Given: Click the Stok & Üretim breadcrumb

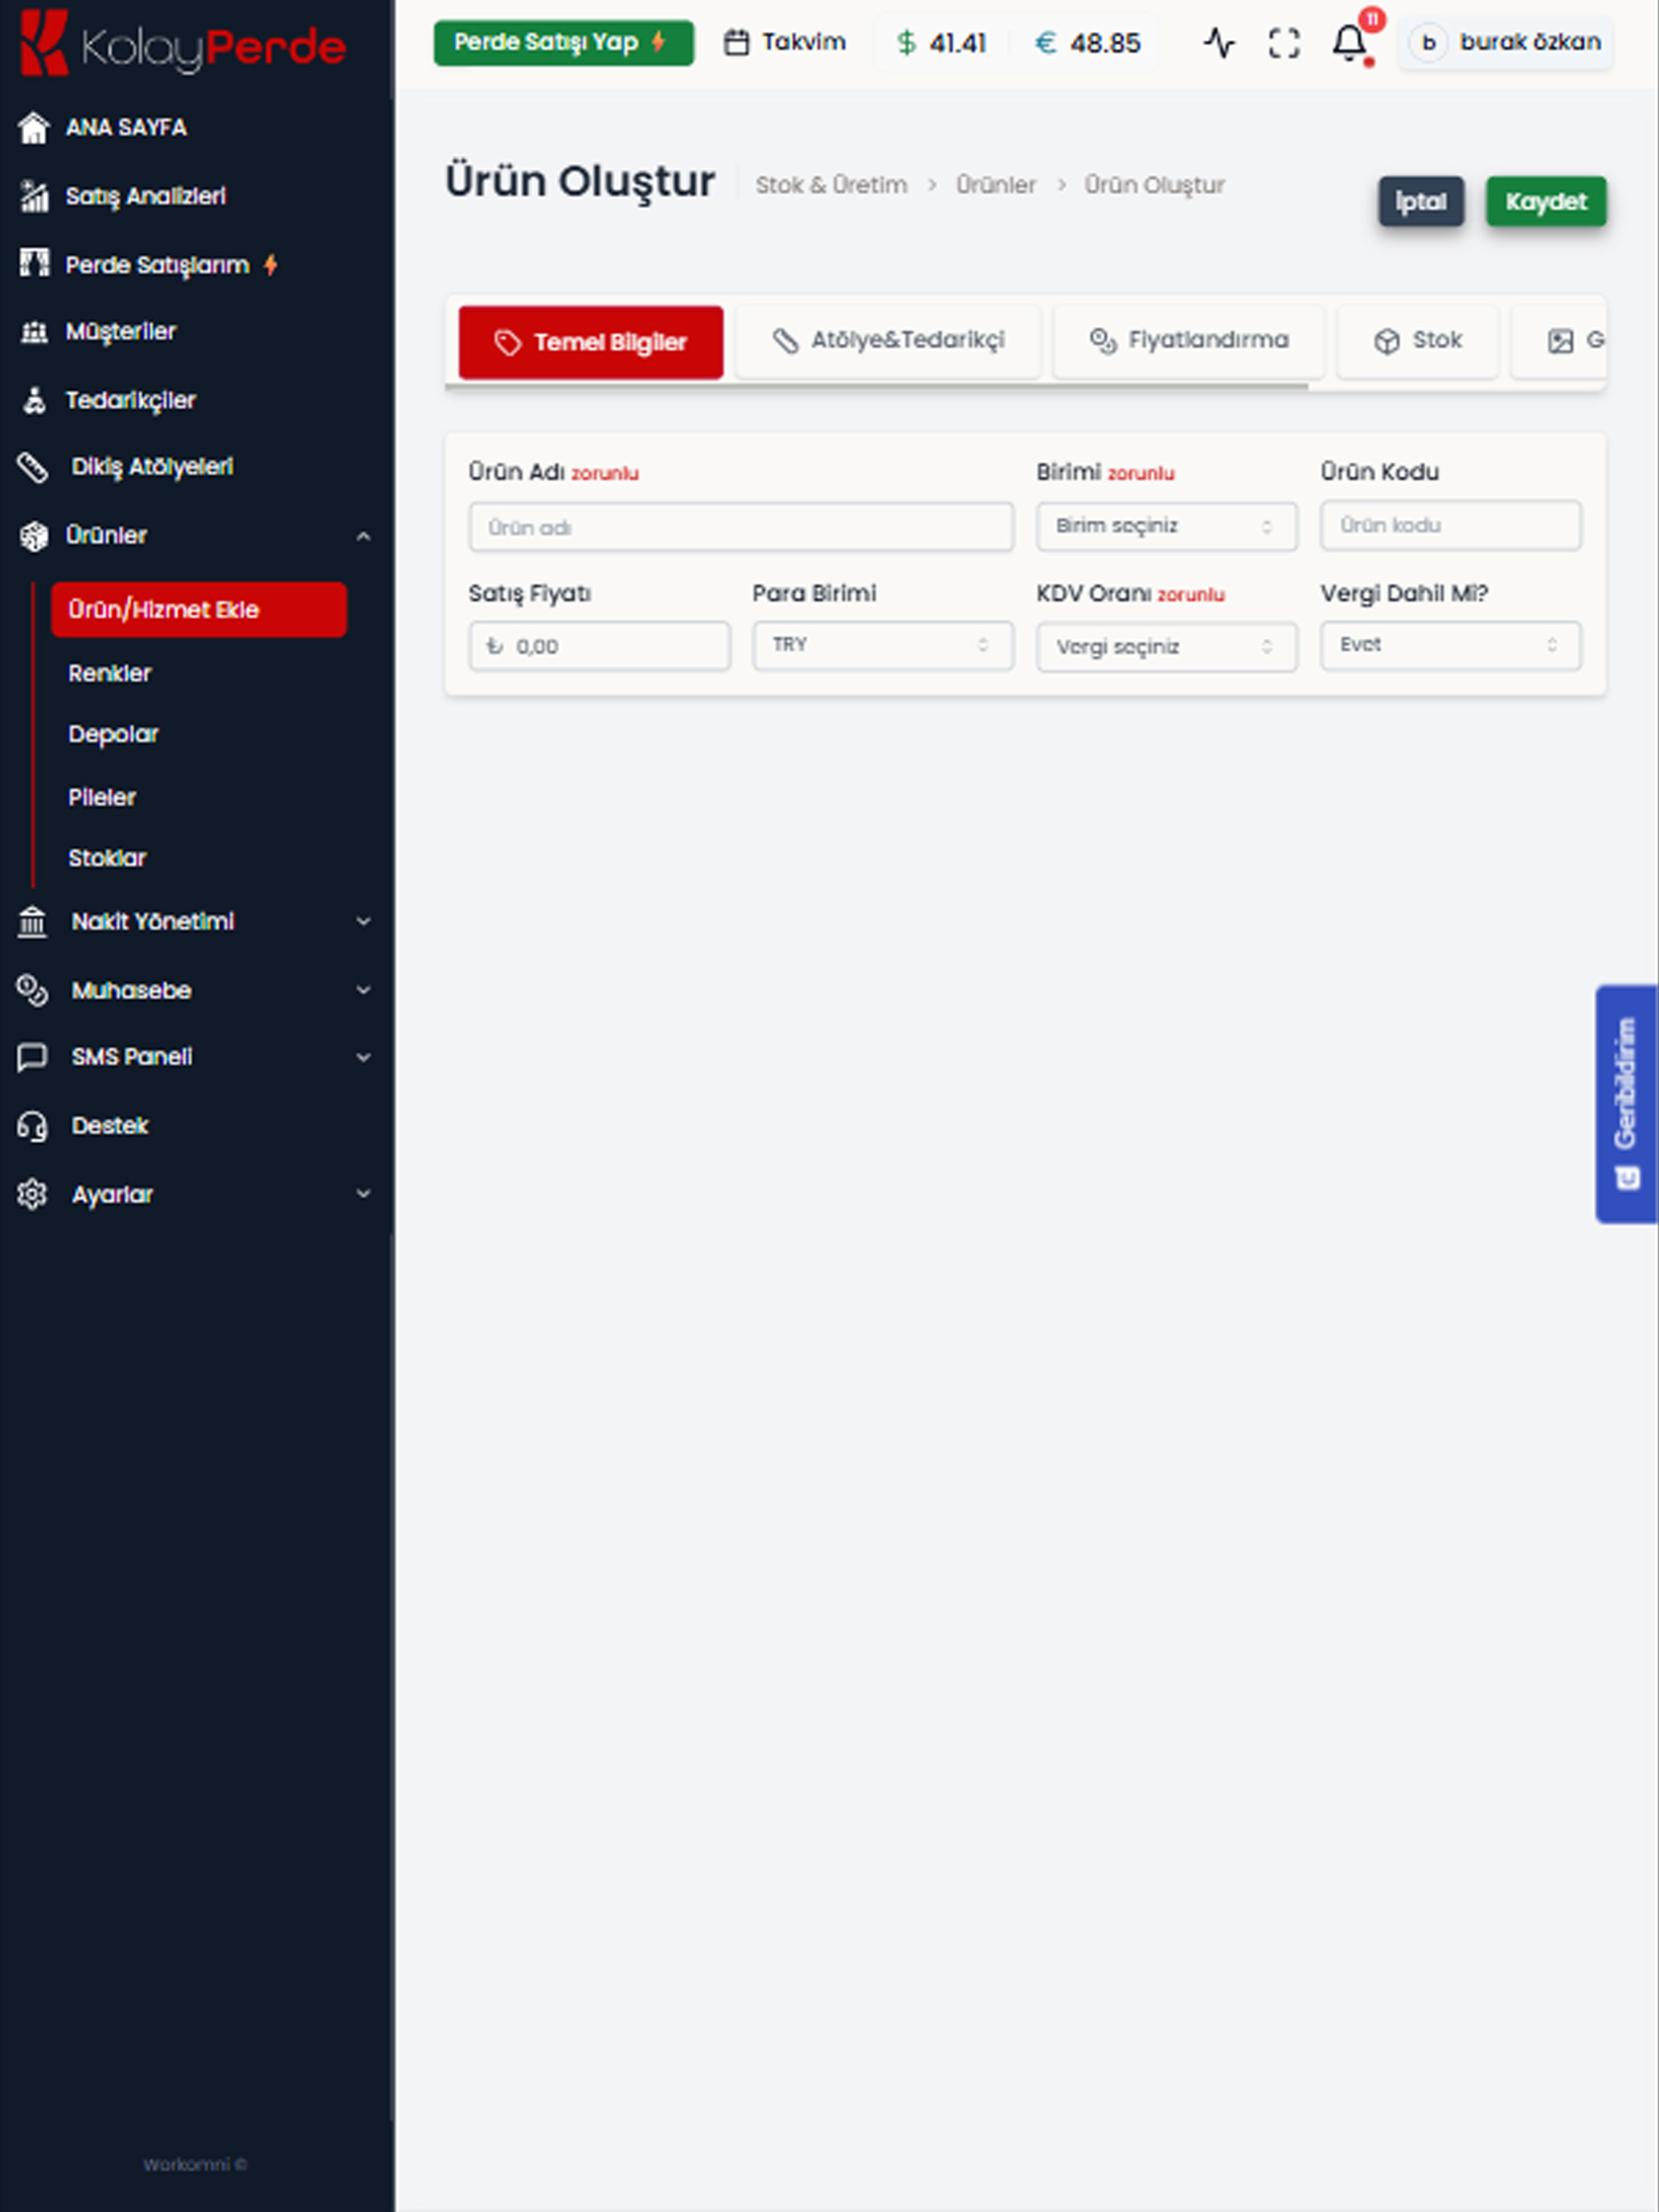Looking at the screenshot, I should point(831,186).
